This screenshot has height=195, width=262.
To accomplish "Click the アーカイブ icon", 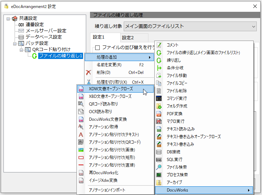I will (159, 183).
